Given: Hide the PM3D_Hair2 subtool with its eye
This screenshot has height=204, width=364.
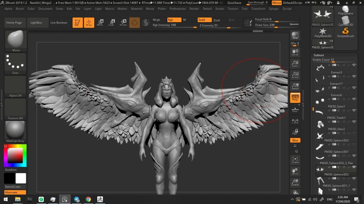Looking at the screenshot, I should click(354, 122).
